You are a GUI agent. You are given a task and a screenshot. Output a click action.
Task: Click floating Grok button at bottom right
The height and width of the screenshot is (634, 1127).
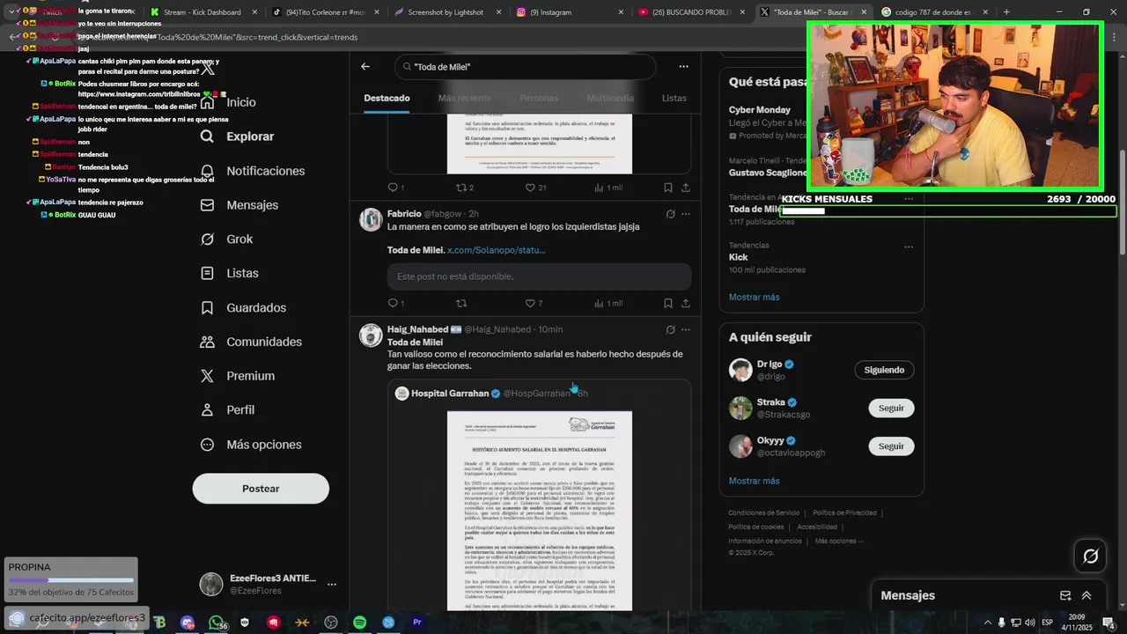point(1090,557)
